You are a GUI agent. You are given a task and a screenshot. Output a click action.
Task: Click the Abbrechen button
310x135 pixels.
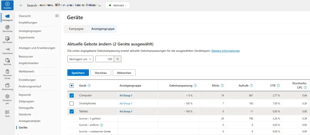coord(124,73)
